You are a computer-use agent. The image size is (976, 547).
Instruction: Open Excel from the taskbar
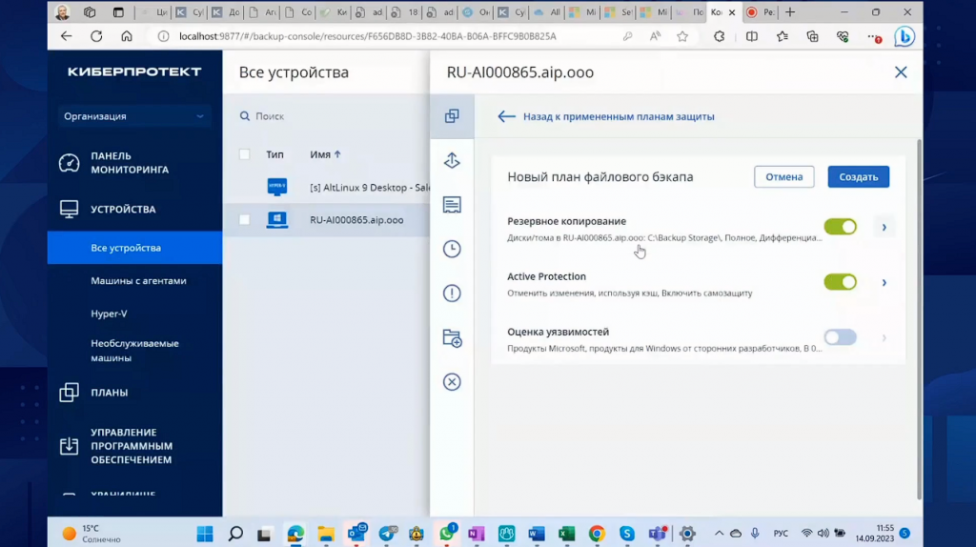(566, 534)
